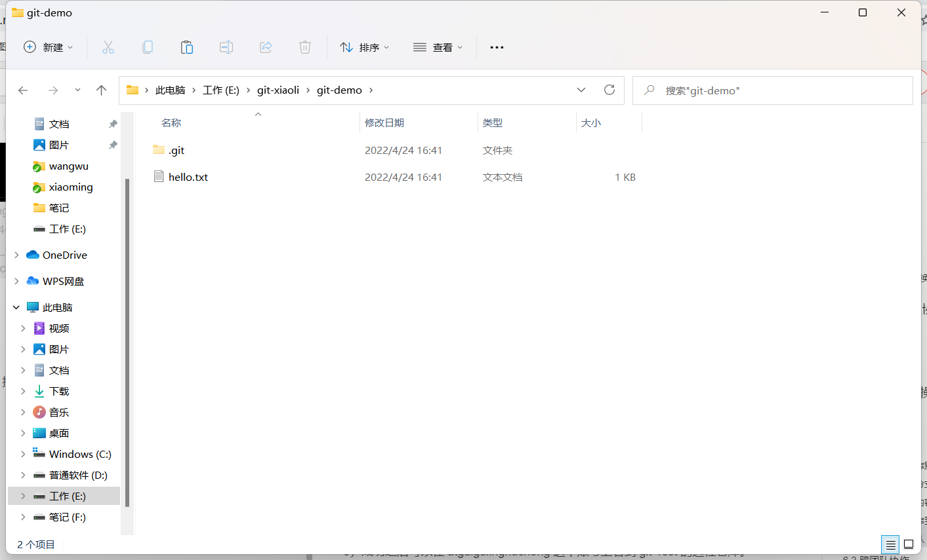Viewport: 927px width, 560px height.
Task: Open pinned 文档 in quick access
Action: [59, 124]
